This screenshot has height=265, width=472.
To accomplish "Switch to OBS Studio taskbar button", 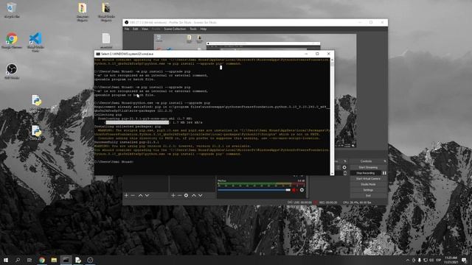I will click(90, 260).
